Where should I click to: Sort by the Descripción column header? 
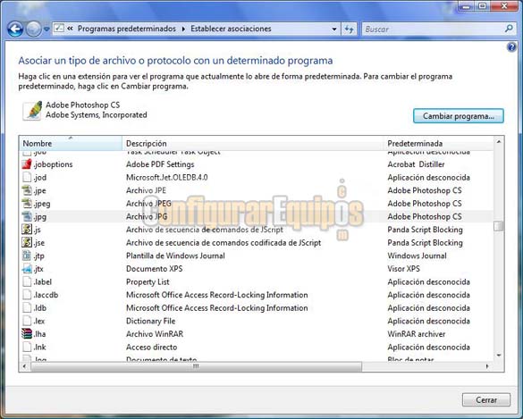[254, 143]
